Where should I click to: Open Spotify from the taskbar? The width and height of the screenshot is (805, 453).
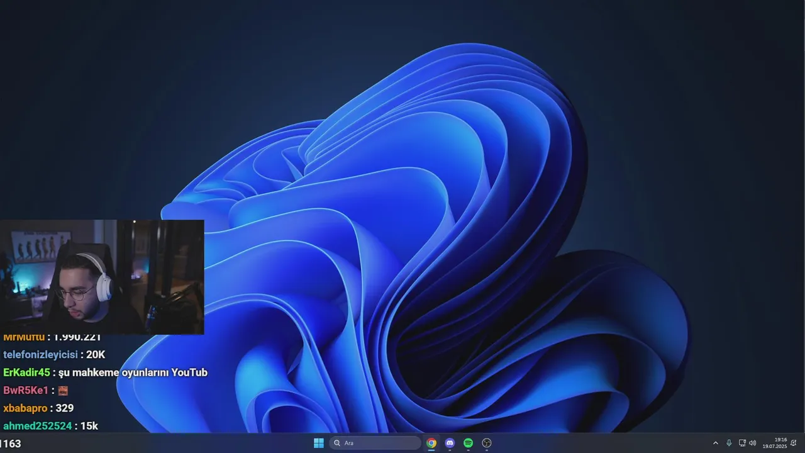click(x=468, y=443)
